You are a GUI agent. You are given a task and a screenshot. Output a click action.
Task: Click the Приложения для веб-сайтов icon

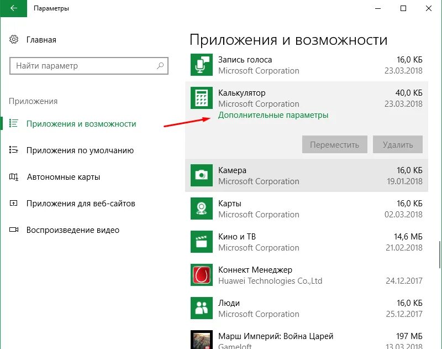(13, 203)
